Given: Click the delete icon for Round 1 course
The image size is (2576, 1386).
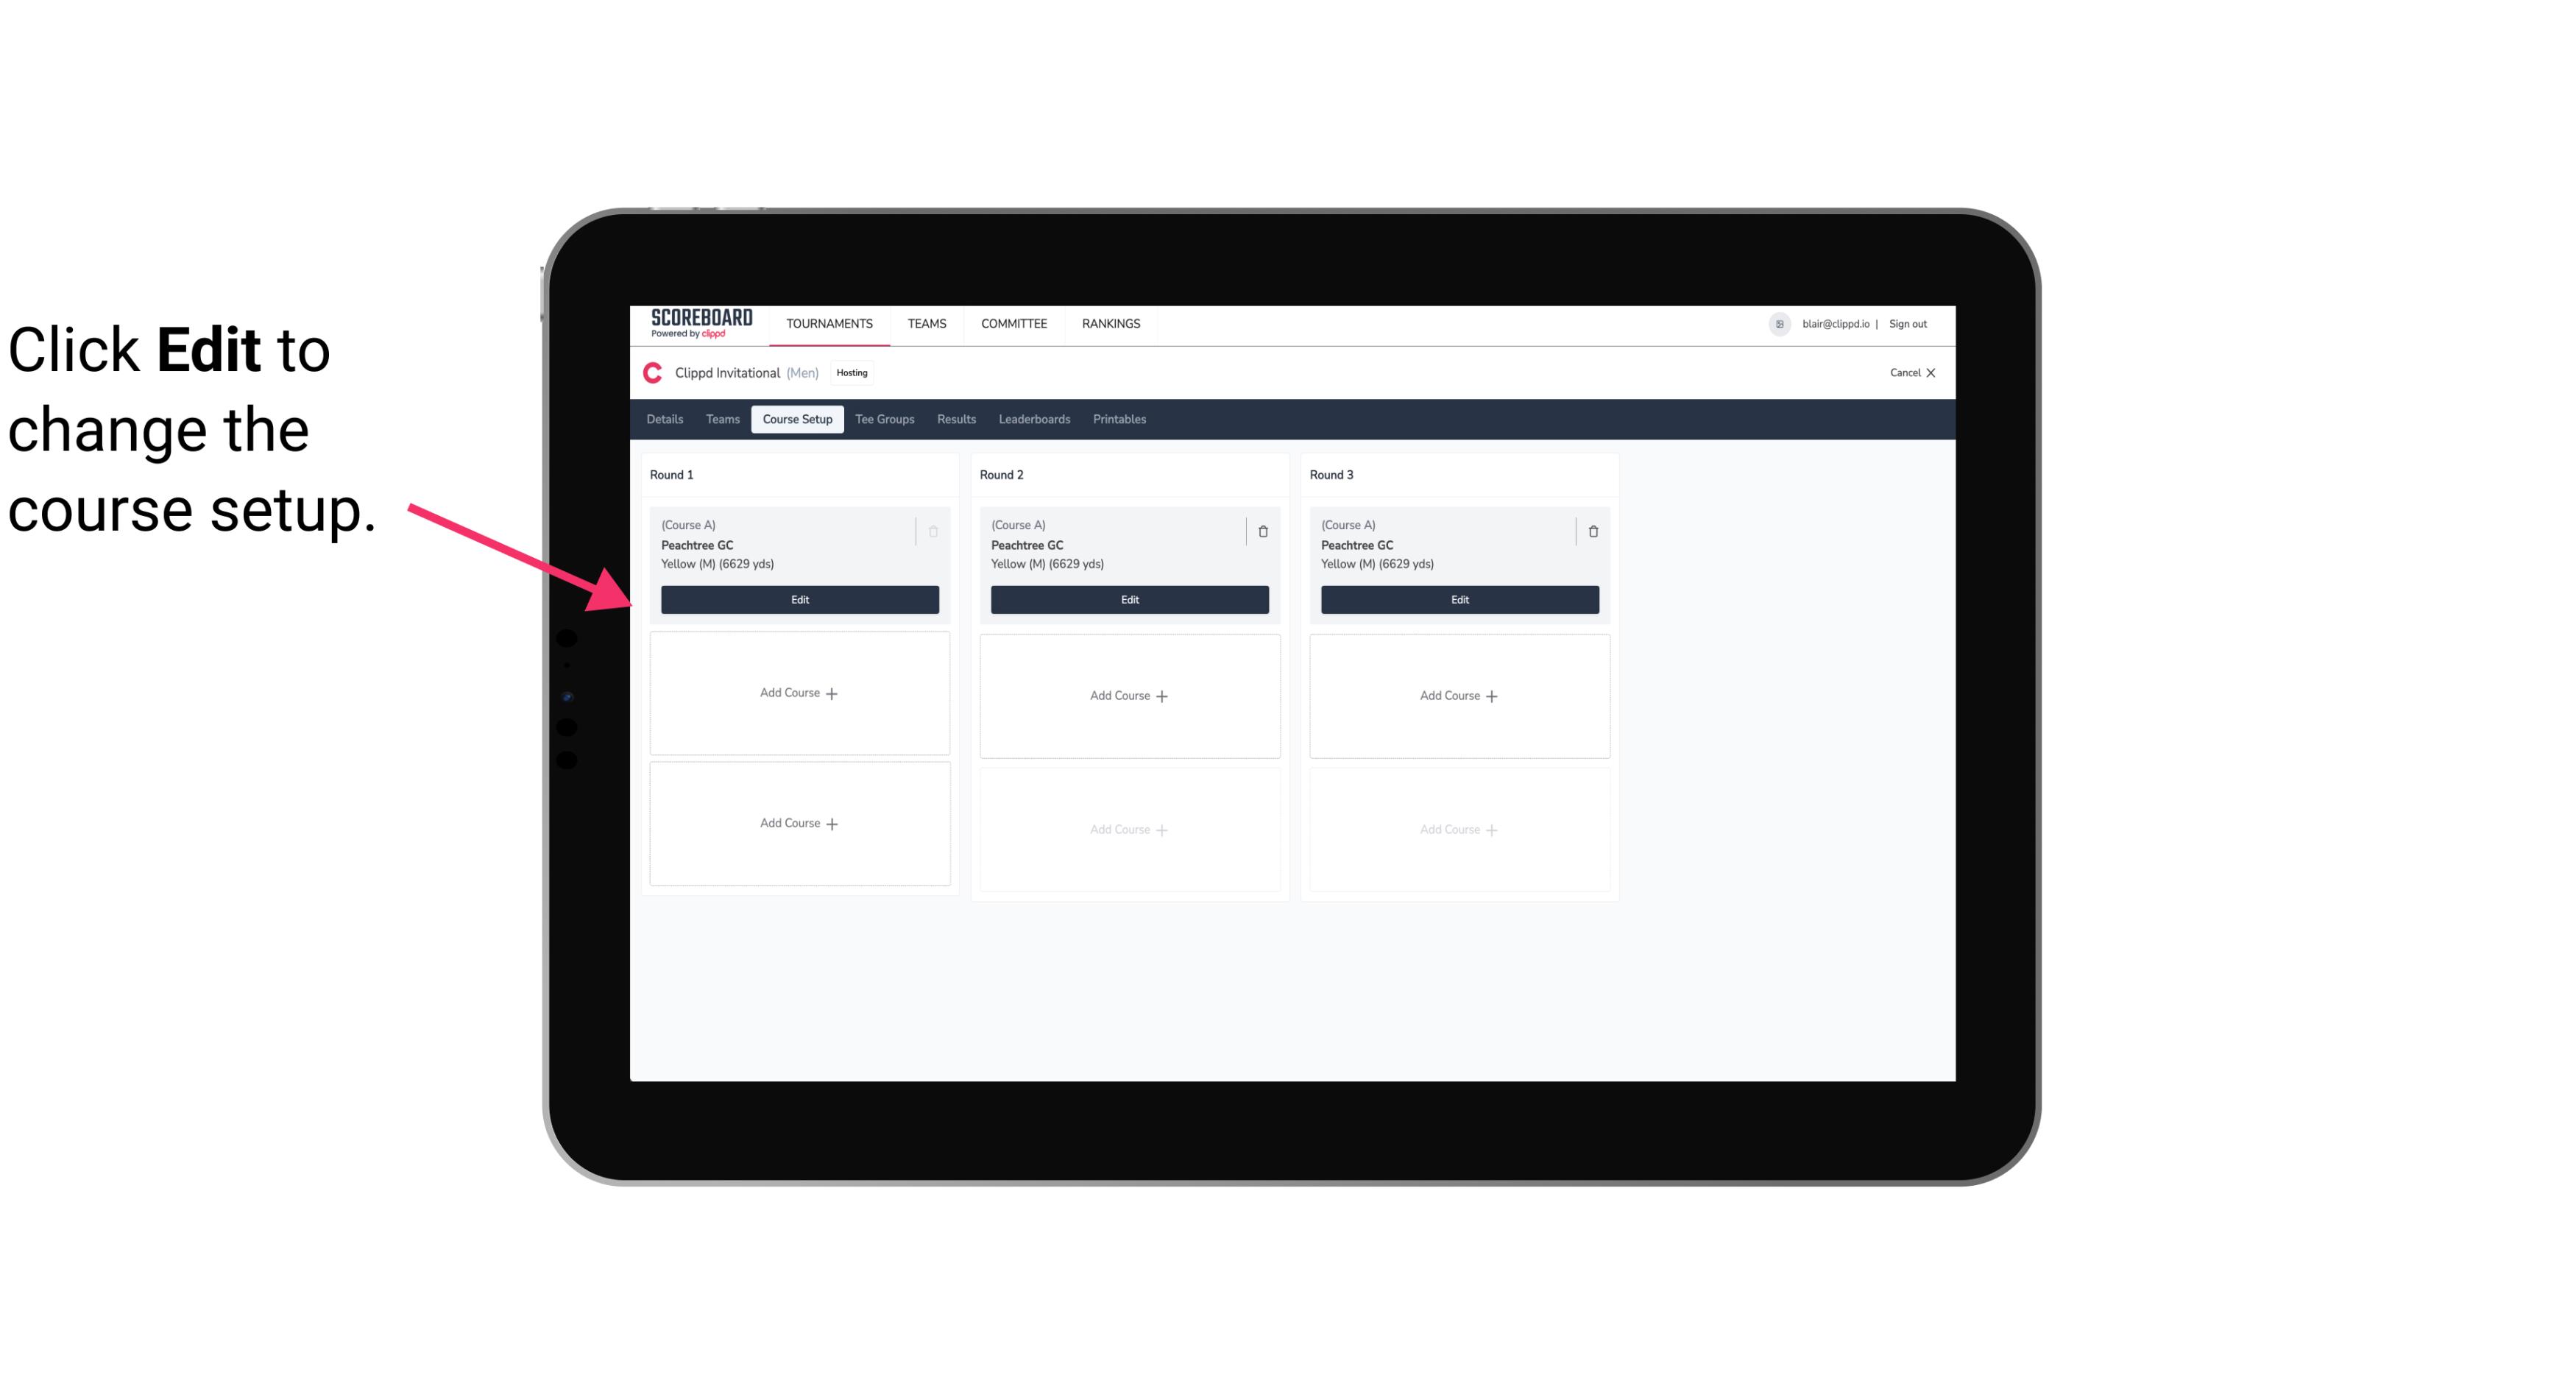Looking at the screenshot, I should pyautogui.click(x=935, y=531).
